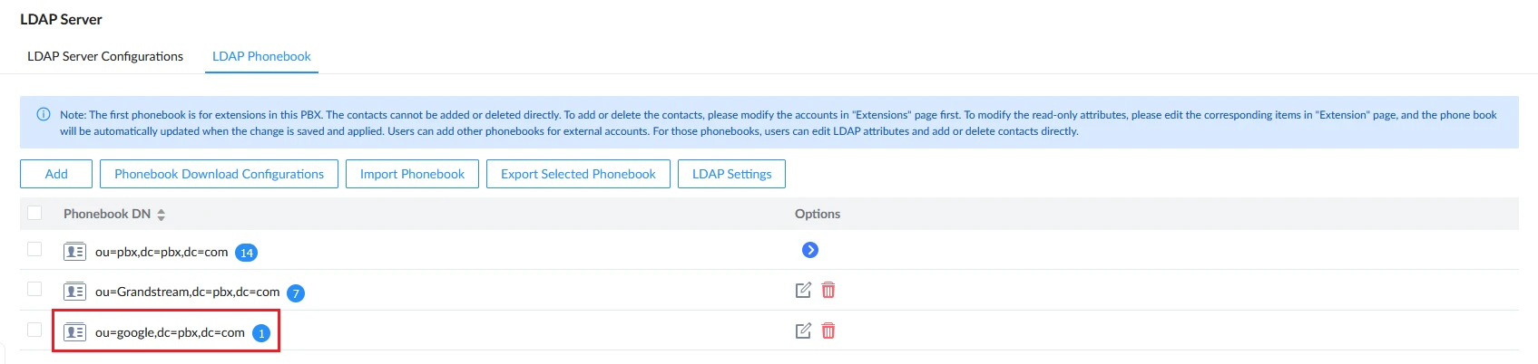The height and width of the screenshot is (364, 1538).
Task: Click the Import Phonebook button
Action: pyautogui.click(x=412, y=174)
